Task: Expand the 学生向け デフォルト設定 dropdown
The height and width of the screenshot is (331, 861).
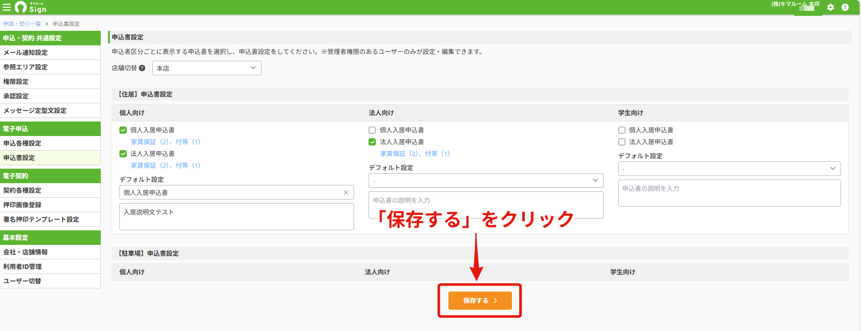Action: 729,169
